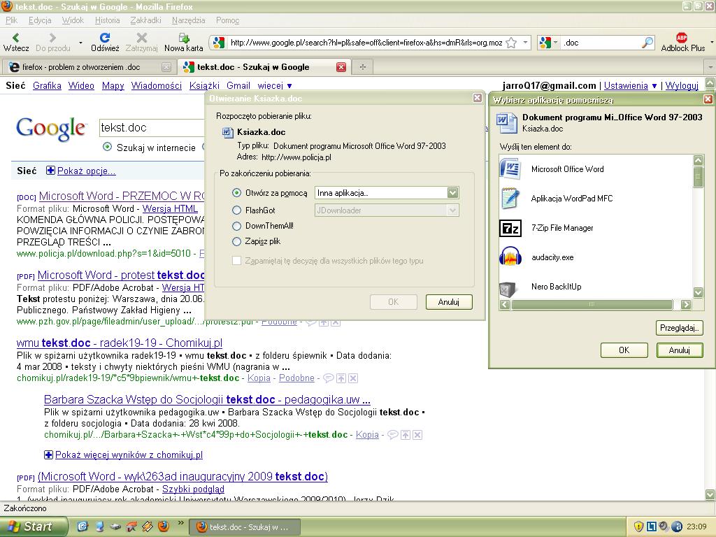Select Zapisz plik radio button
This screenshot has width=716, height=537.
click(x=236, y=241)
